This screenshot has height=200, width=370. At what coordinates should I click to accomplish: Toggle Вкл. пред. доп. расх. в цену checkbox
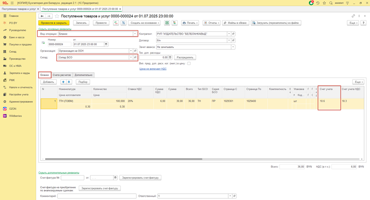189,63
